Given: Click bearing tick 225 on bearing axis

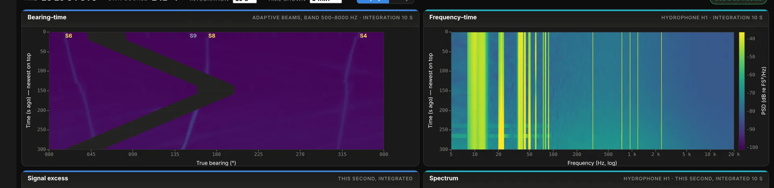Looking at the screenshot, I should click(258, 154).
